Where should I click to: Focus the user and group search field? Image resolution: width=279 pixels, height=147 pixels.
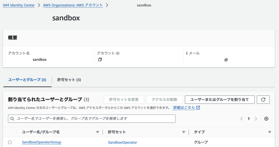pos(92,119)
